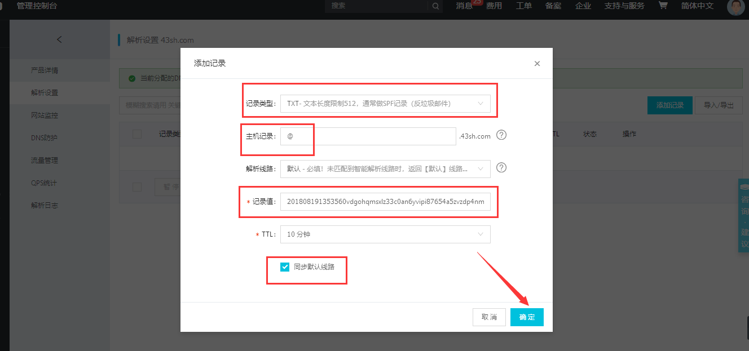Click the 添加记录 button behind dialog
The image size is (749, 351).
pos(670,105)
